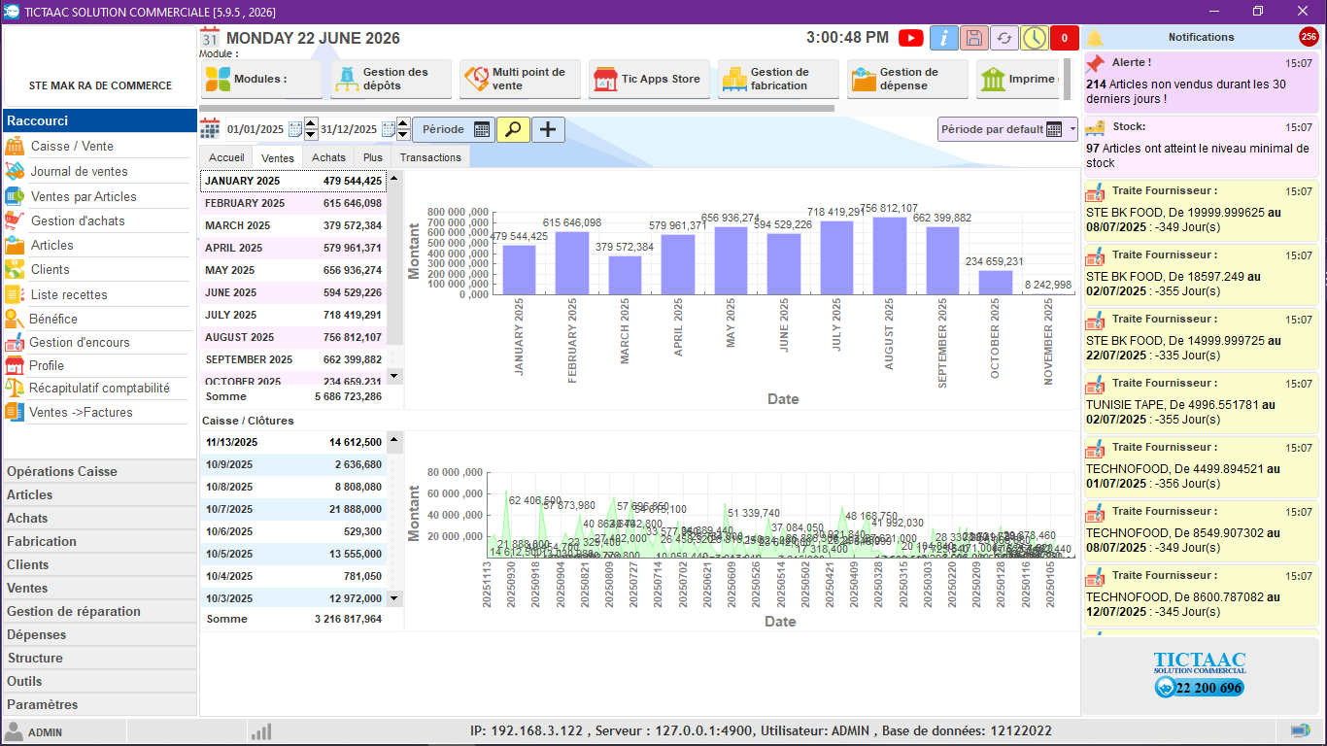Select the MARCH 2025 sales row

[x=293, y=225]
